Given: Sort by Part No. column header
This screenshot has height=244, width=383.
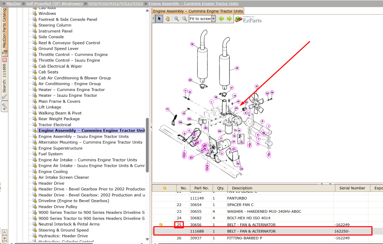Looking at the screenshot, I should pyautogui.click(x=201, y=188).
